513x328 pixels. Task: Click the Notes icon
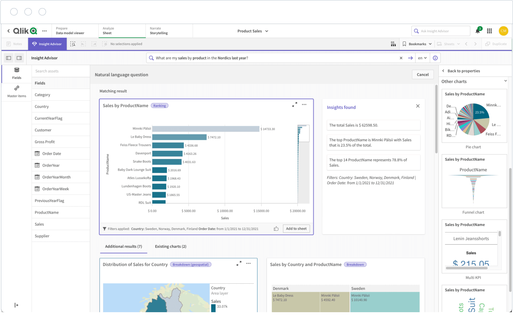click(x=14, y=44)
